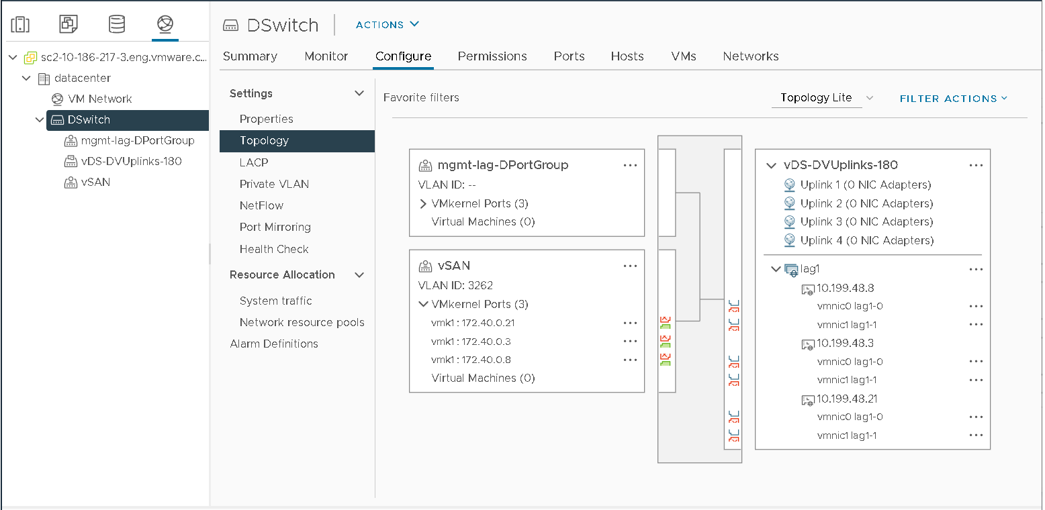Switch to the VMs tab
The height and width of the screenshot is (510, 1045).
pos(684,56)
